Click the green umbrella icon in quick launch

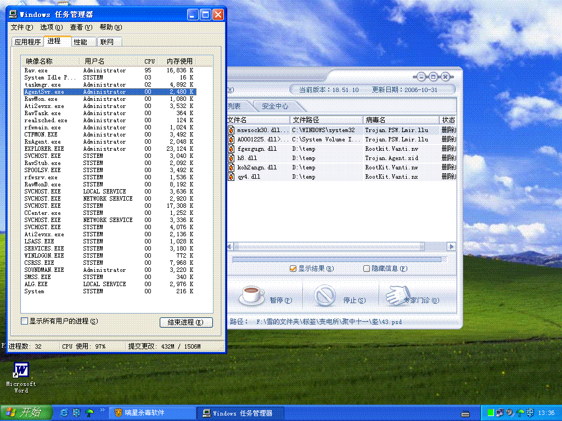89,412
